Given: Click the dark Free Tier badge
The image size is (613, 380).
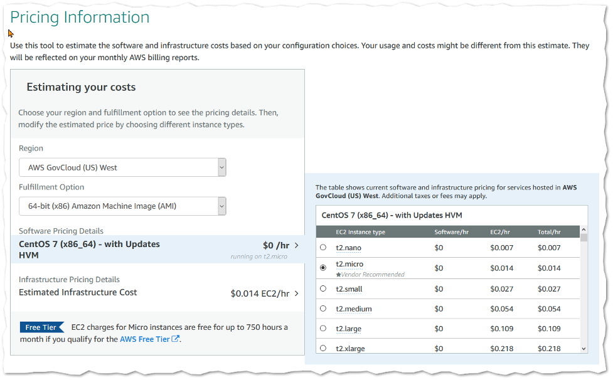Looking at the screenshot, I should click(x=41, y=327).
